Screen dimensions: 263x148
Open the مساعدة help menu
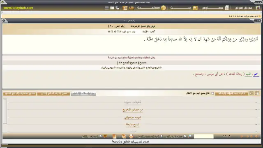click(148, 8)
